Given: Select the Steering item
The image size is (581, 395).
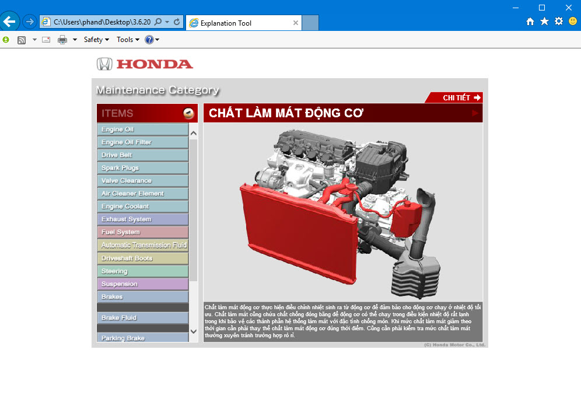Looking at the screenshot, I should point(143,271).
